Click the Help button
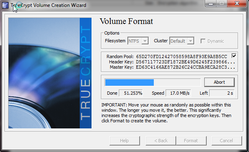The image size is (249, 152). click(x=124, y=141)
